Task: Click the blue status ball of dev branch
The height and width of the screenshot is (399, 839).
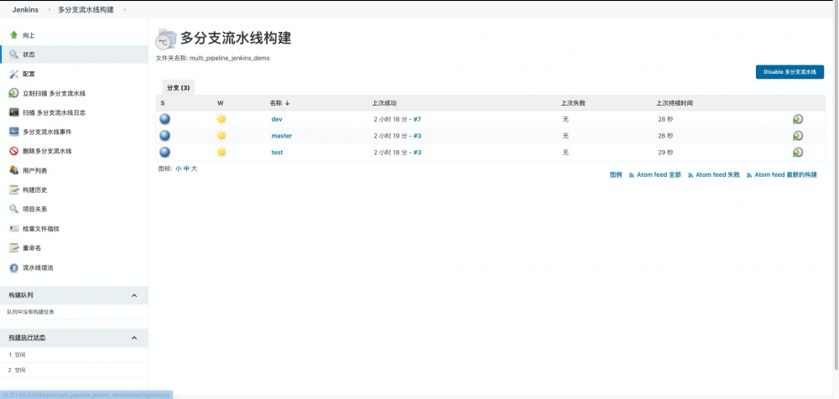Action: (164, 119)
